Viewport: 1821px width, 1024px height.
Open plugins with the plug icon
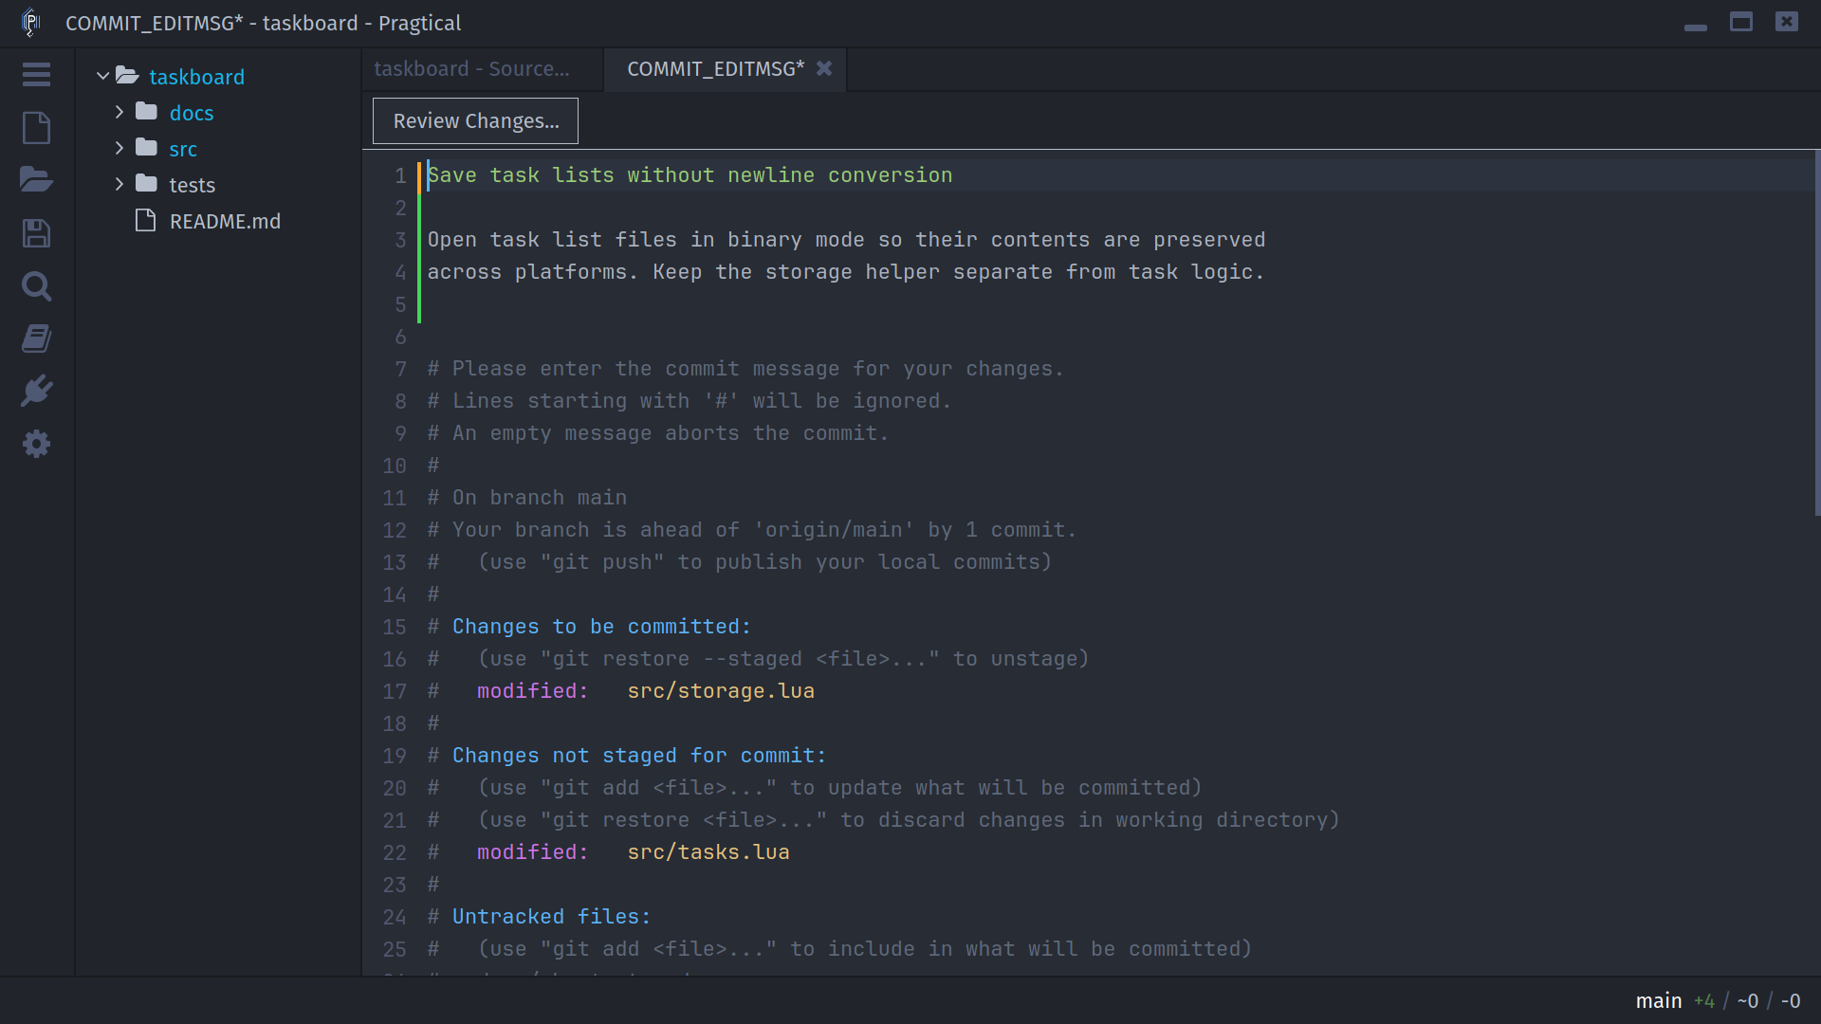coord(36,391)
